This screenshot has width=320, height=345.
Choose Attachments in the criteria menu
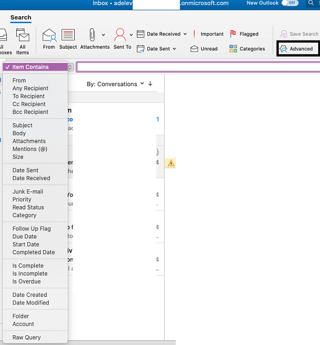tap(35, 141)
